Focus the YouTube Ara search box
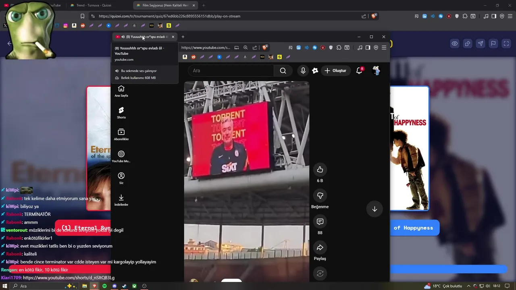Screen dimensions: 516x290 [x=231, y=71]
